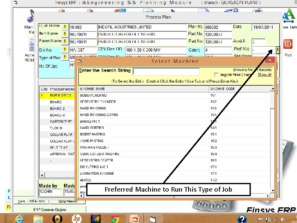Enable the Search First Chars checkbox
The height and width of the screenshot is (223, 297).
coord(216,75)
